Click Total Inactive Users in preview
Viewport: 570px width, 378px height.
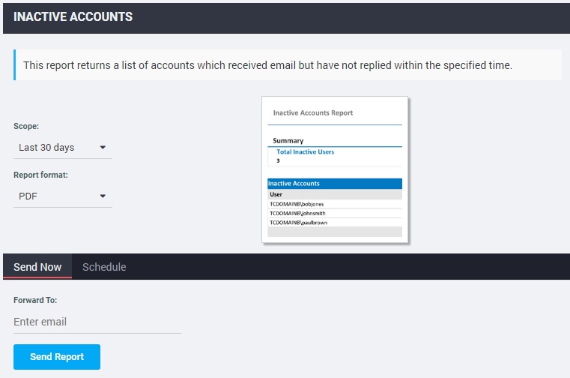coord(306,151)
